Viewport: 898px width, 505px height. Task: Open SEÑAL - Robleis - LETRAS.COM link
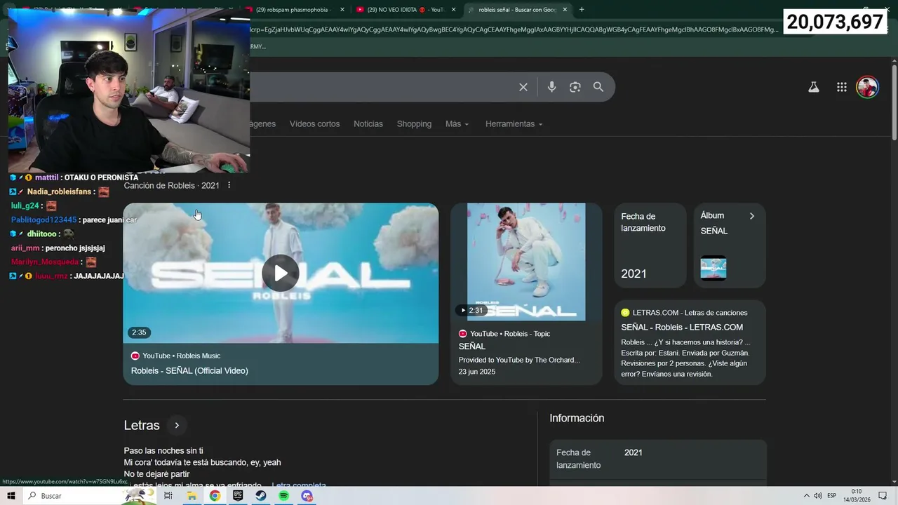[x=682, y=327]
